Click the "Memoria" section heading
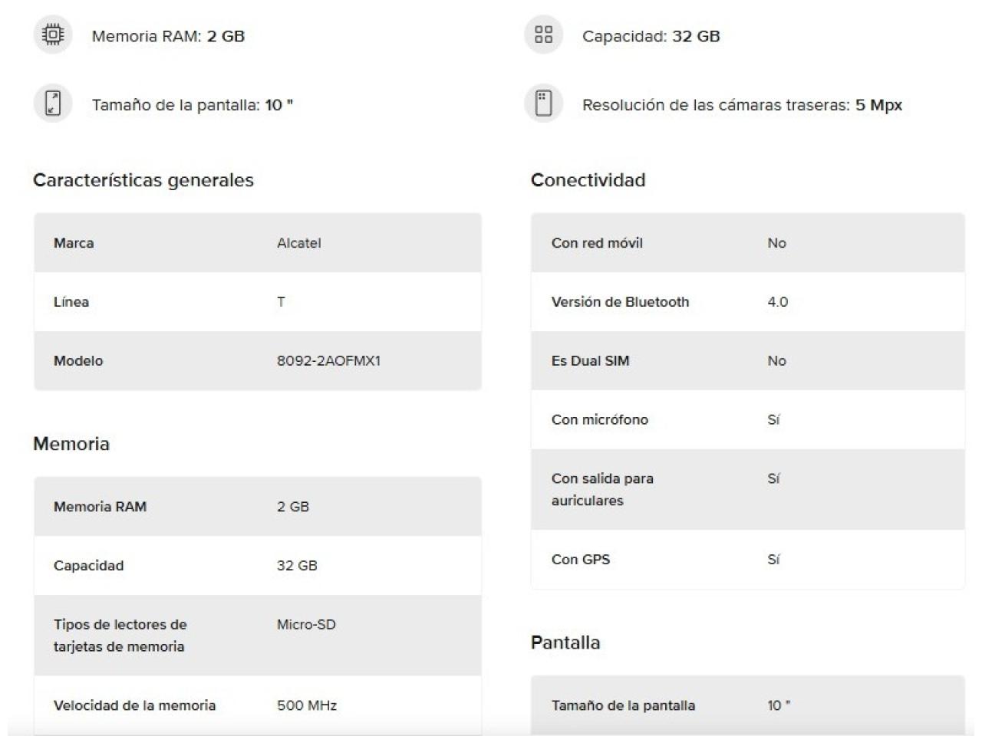Viewport: 982px width, 736px height. (x=71, y=444)
